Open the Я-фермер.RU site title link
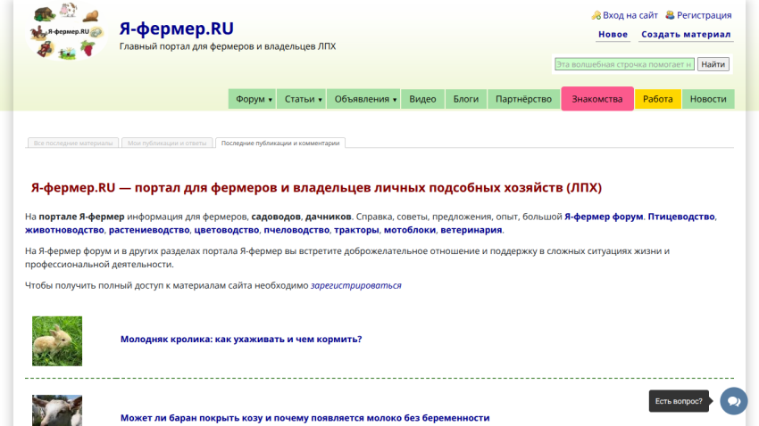 point(177,29)
